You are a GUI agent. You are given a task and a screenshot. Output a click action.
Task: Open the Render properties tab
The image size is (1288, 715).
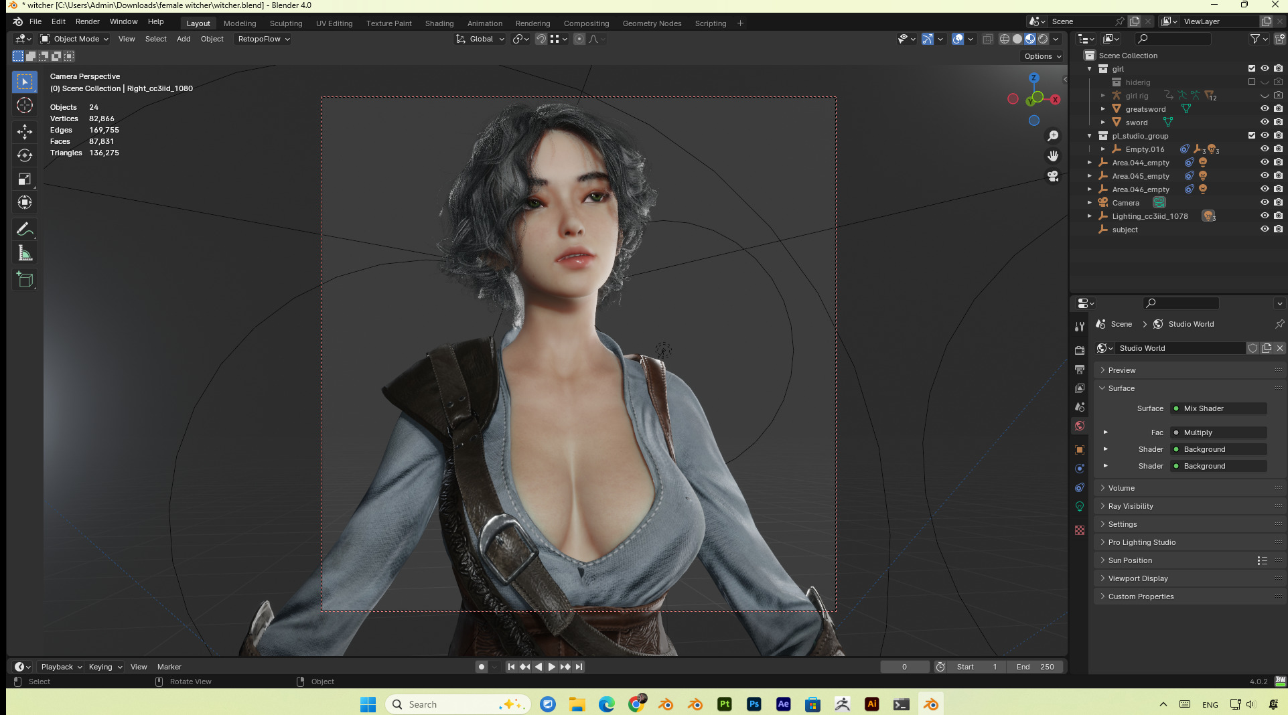point(1079,350)
